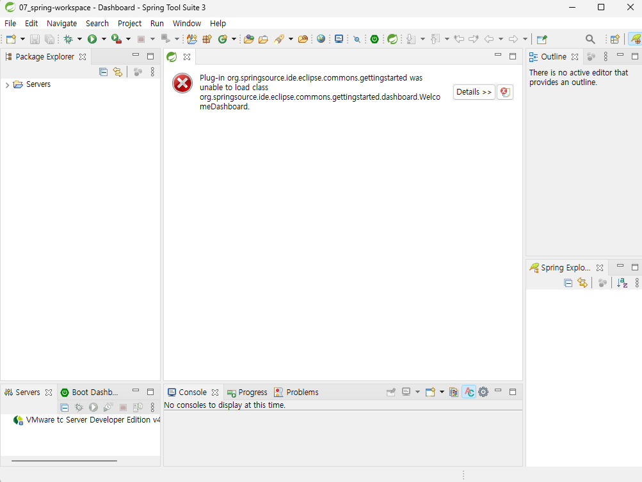The height and width of the screenshot is (482, 642).
Task: Click show error log icon beside Details
Action: [505, 92]
